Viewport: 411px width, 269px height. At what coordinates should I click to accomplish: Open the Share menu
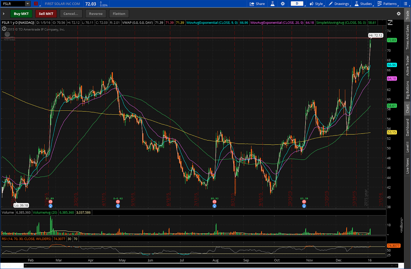(x=257, y=4)
